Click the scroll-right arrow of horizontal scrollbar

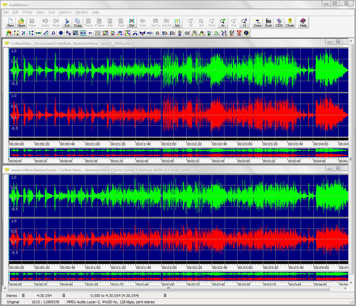tap(346, 288)
